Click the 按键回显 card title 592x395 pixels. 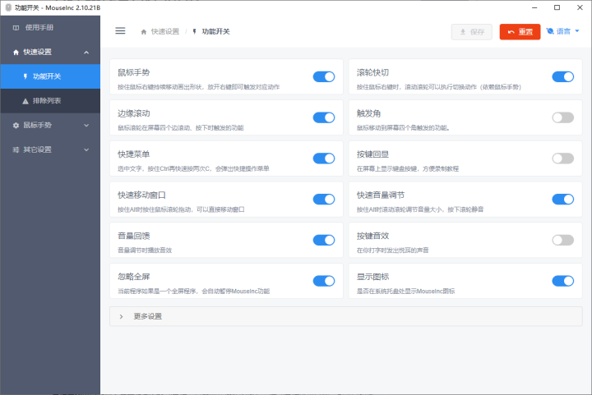[372, 154]
